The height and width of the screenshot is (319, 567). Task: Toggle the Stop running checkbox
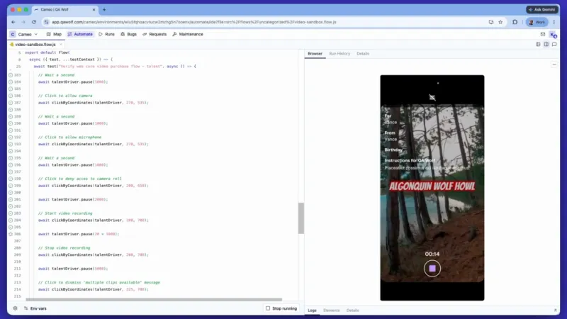tap(268, 308)
